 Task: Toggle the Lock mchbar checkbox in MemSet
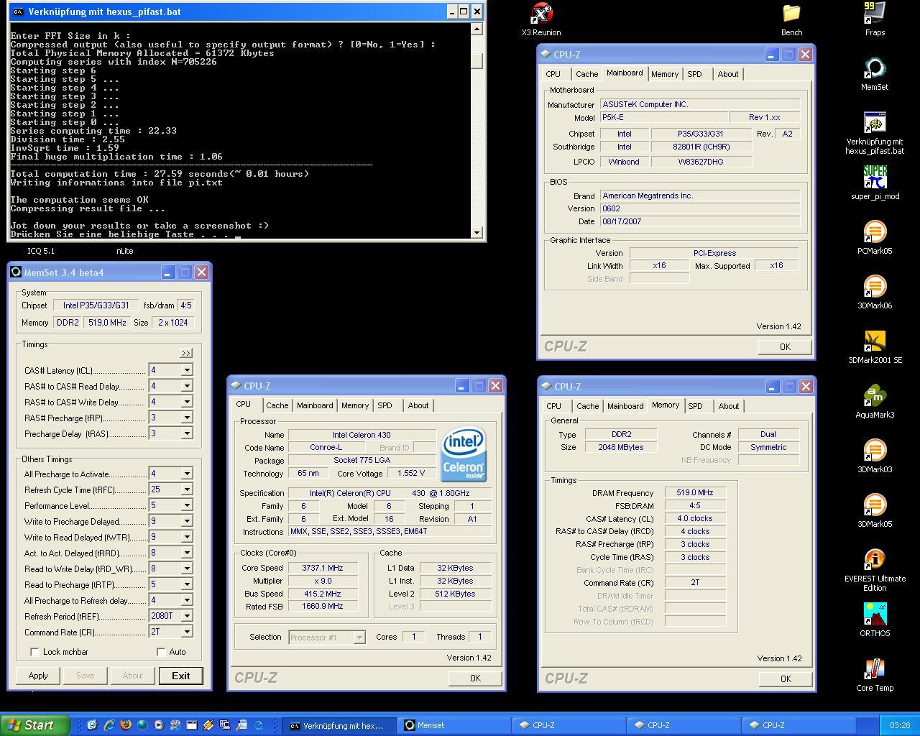click(34, 651)
